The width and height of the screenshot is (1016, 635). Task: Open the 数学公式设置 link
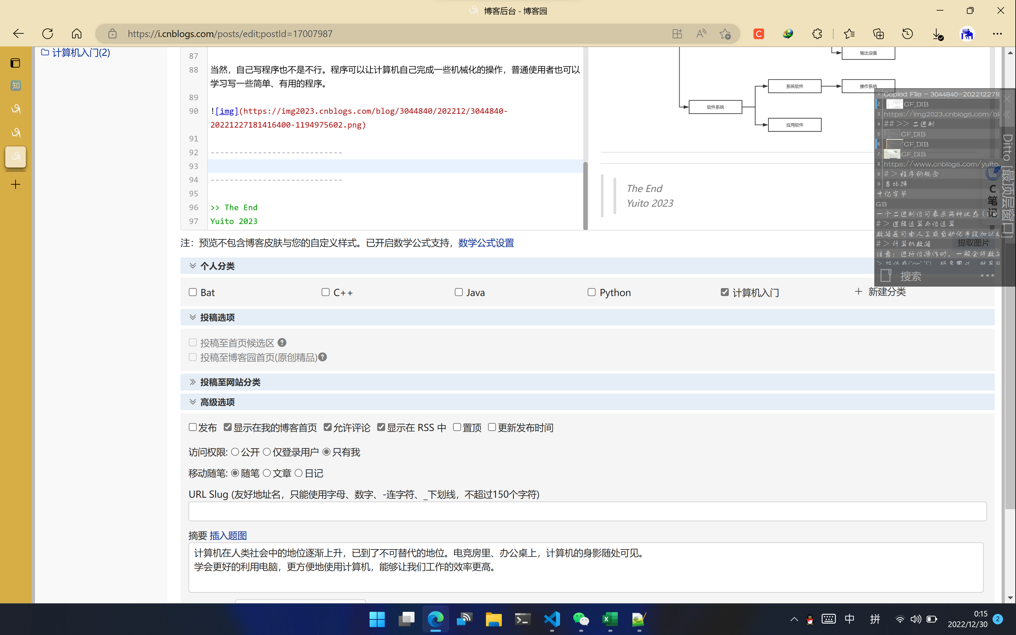(x=486, y=243)
